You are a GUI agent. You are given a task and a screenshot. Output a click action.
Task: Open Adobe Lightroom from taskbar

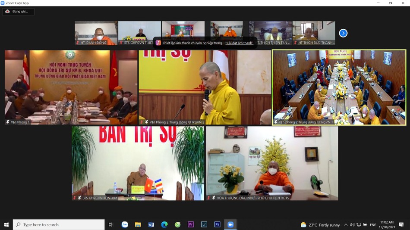pos(204,224)
